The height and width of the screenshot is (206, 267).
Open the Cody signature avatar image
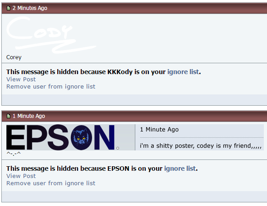pos(51,35)
